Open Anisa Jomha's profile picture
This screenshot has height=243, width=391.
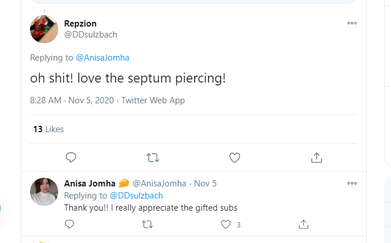(x=44, y=192)
